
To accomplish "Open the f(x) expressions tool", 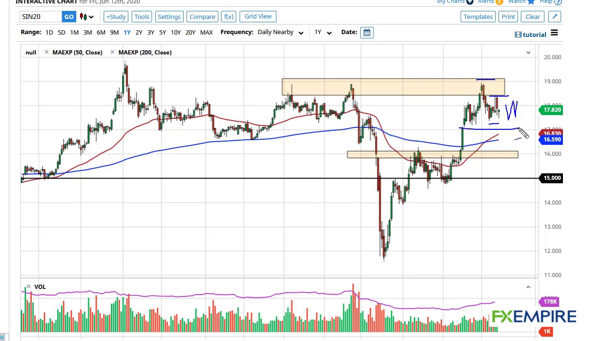I will coord(229,17).
